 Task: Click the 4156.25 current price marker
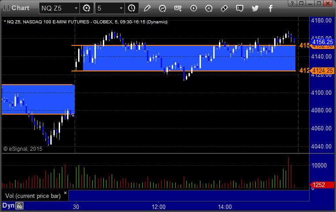tap(322, 42)
